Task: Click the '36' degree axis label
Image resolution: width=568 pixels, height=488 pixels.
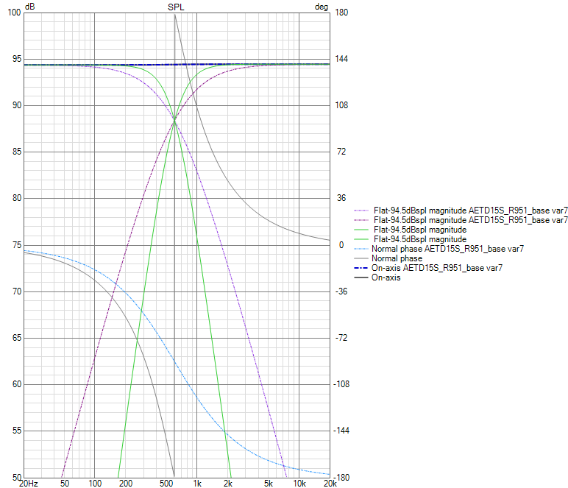Action: (x=341, y=198)
